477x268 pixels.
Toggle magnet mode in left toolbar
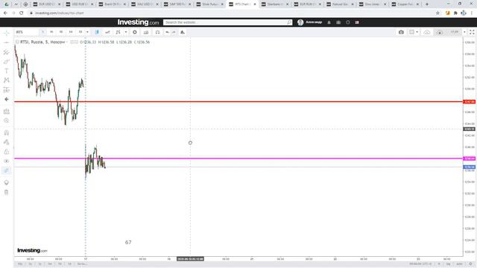pyautogui.click(x=7, y=133)
